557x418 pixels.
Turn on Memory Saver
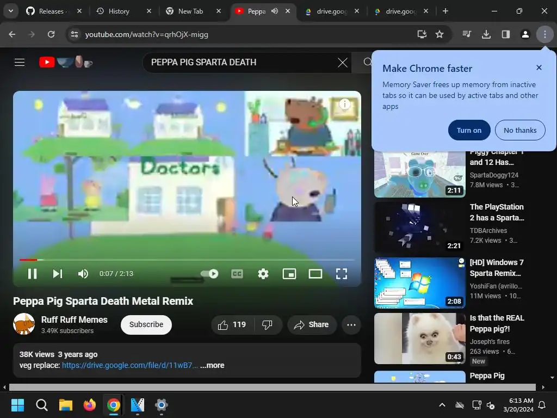click(469, 130)
